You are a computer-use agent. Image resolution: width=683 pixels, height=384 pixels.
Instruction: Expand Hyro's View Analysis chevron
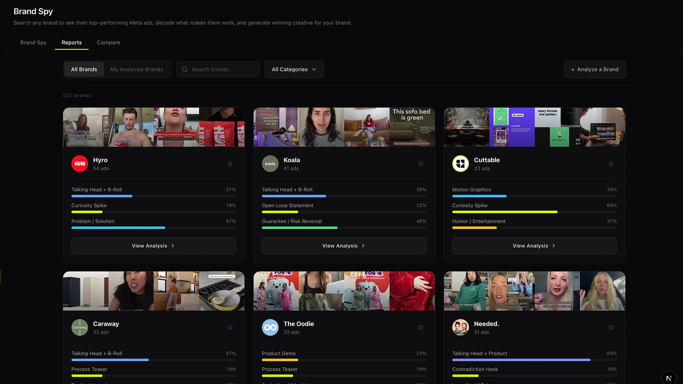point(173,246)
